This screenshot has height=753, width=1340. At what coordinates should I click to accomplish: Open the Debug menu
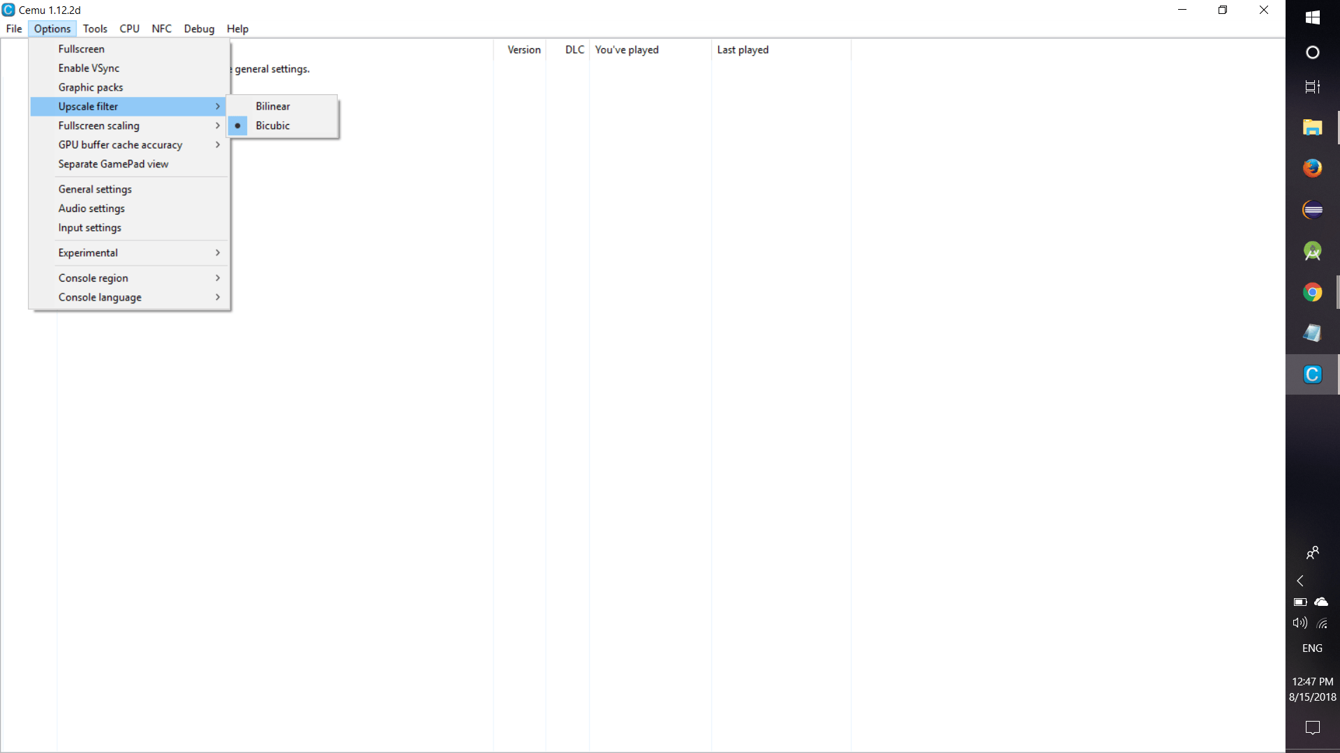click(200, 29)
